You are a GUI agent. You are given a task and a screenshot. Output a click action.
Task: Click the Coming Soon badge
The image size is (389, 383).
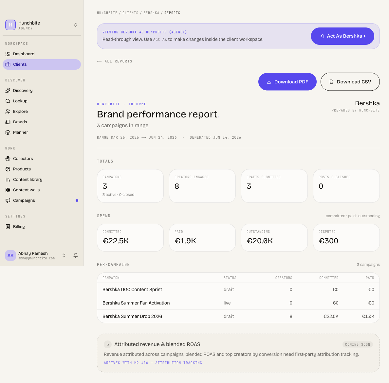click(x=358, y=344)
